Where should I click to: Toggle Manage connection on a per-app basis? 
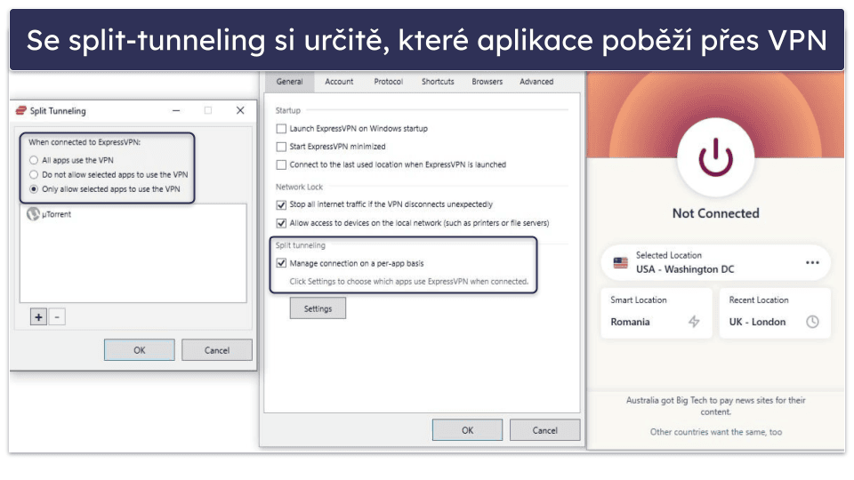(281, 263)
